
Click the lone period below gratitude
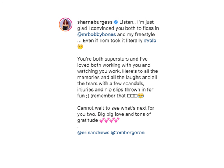click(x=78, y=127)
